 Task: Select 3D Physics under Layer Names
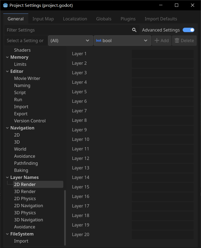(x=25, y=213)
